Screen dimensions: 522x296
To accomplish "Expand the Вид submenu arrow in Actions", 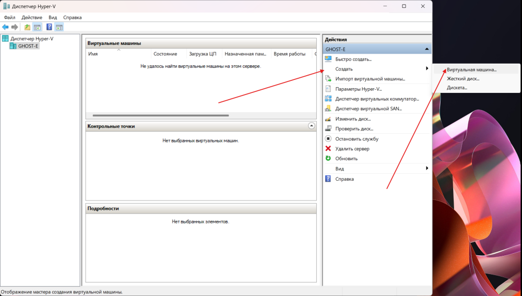I will click(x=427, y=169).
